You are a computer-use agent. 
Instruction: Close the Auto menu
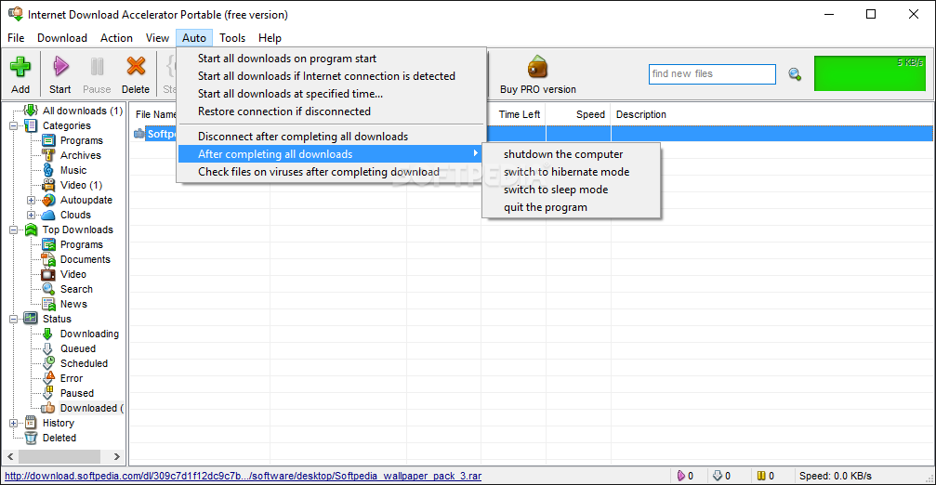click(194, 37)
